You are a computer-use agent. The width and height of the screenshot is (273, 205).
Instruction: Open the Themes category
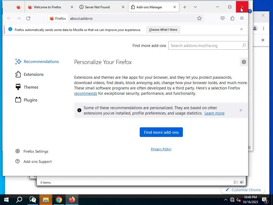click(x=27, y=87)
